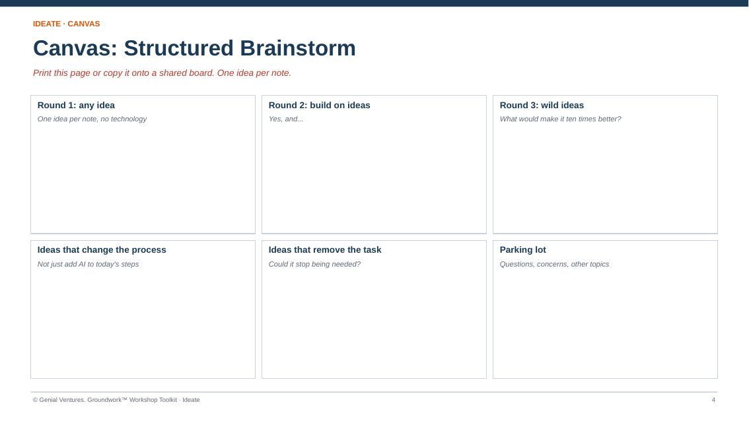Viewport: 749px width, 421px height.
Task: Select 'Not just add AI to today's steps'
Action: coord(88,264)
